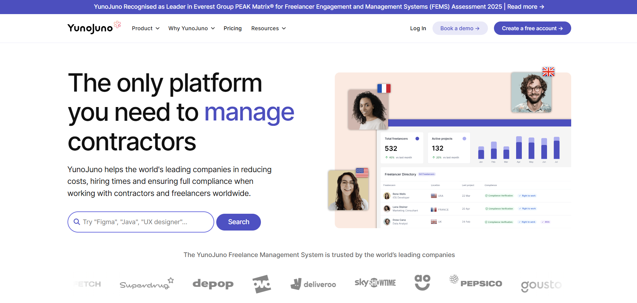Click the France flag in Lana Steiner row
Screen dimensions: 637x303
pyautogui.click(x=434, y=209)
